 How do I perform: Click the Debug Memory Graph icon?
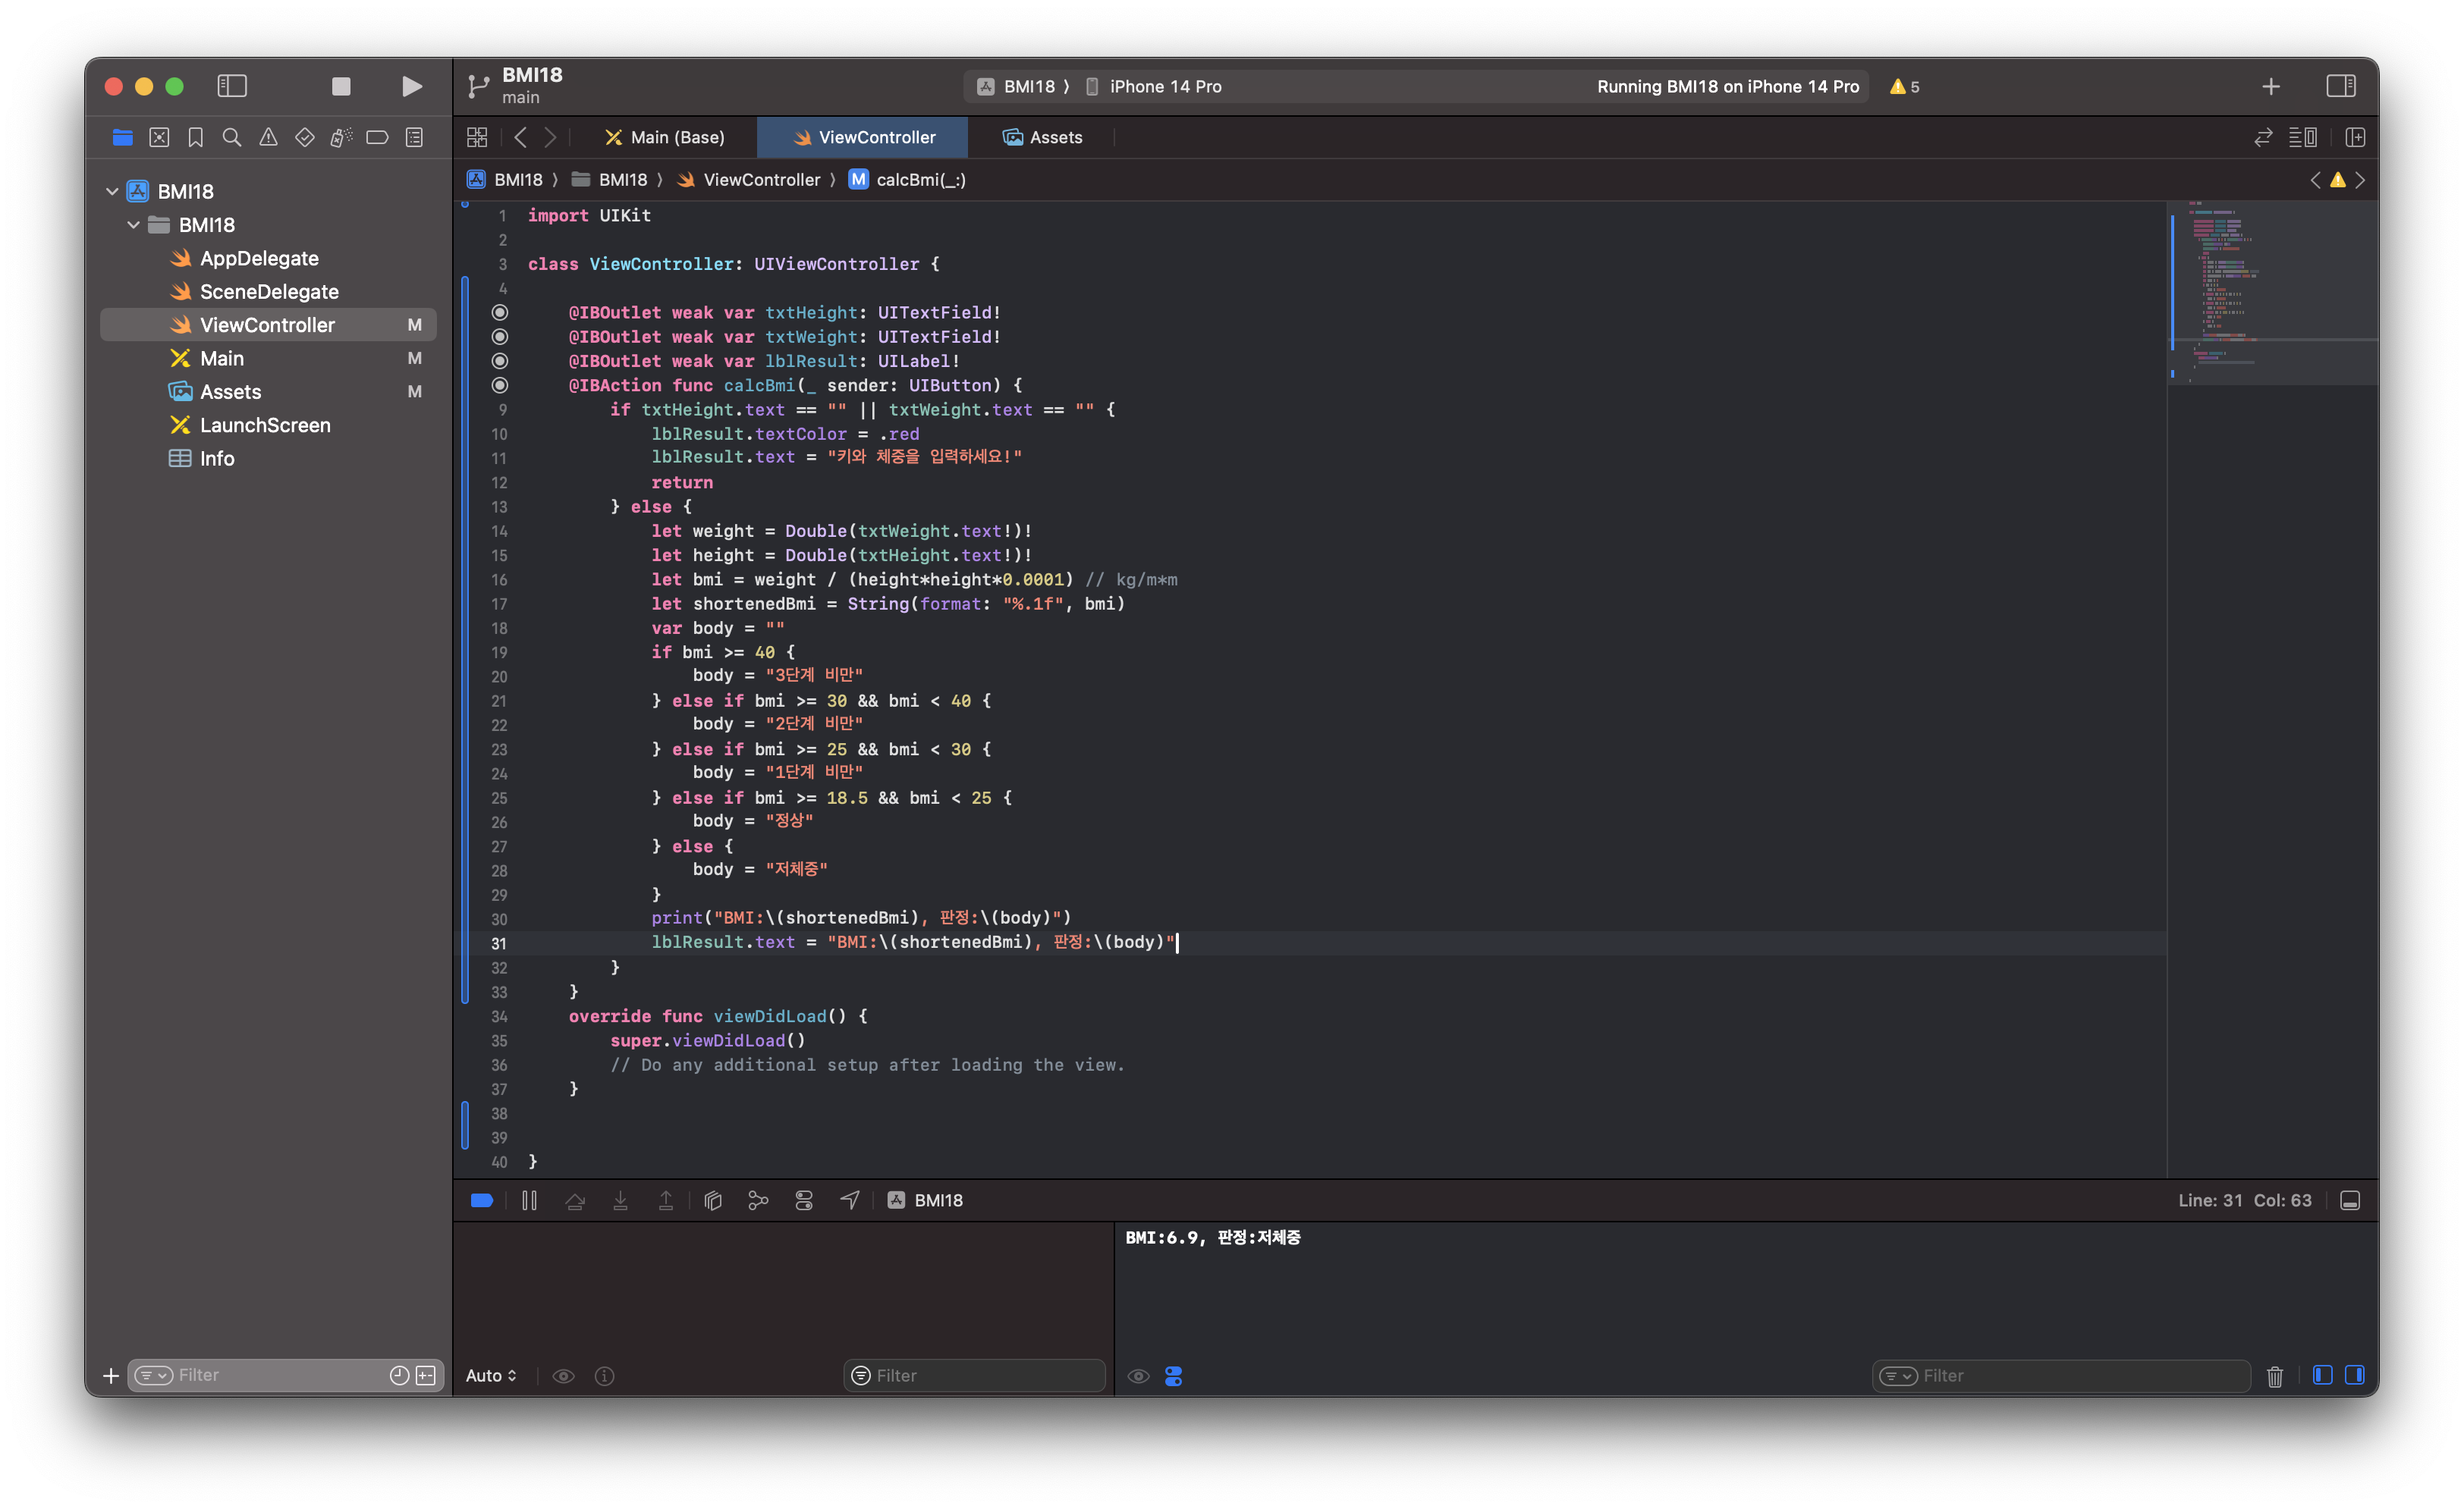pyautogui.click(x=758, y=1200)
